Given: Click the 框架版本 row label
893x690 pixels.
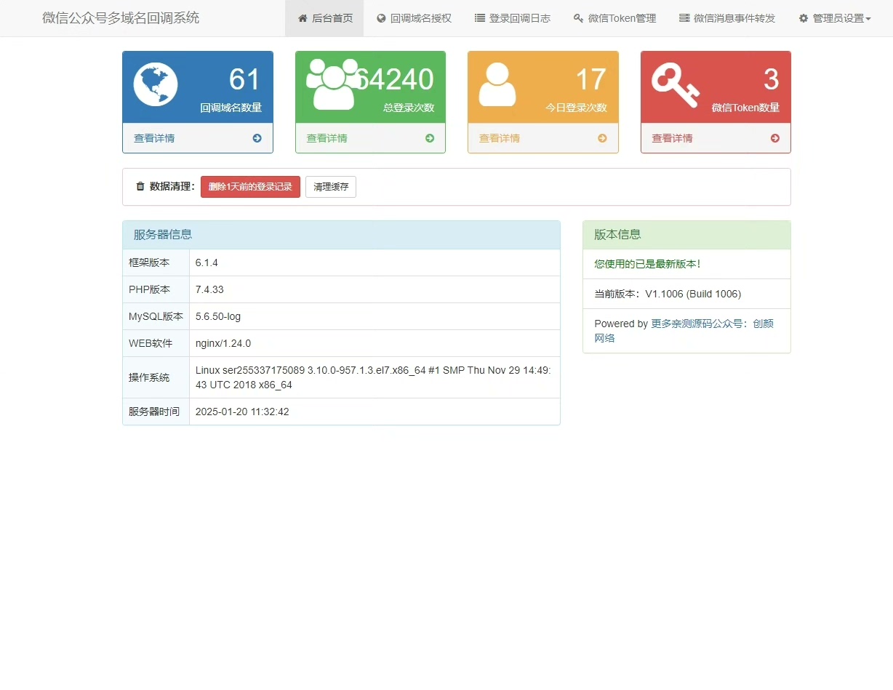Looking at the screenshot, I should [149, 262].
